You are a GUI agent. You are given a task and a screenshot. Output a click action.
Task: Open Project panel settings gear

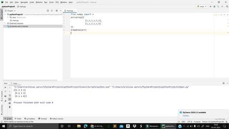point(57,11)
